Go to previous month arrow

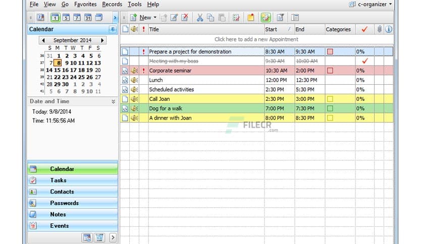click(x=43, y=40)
